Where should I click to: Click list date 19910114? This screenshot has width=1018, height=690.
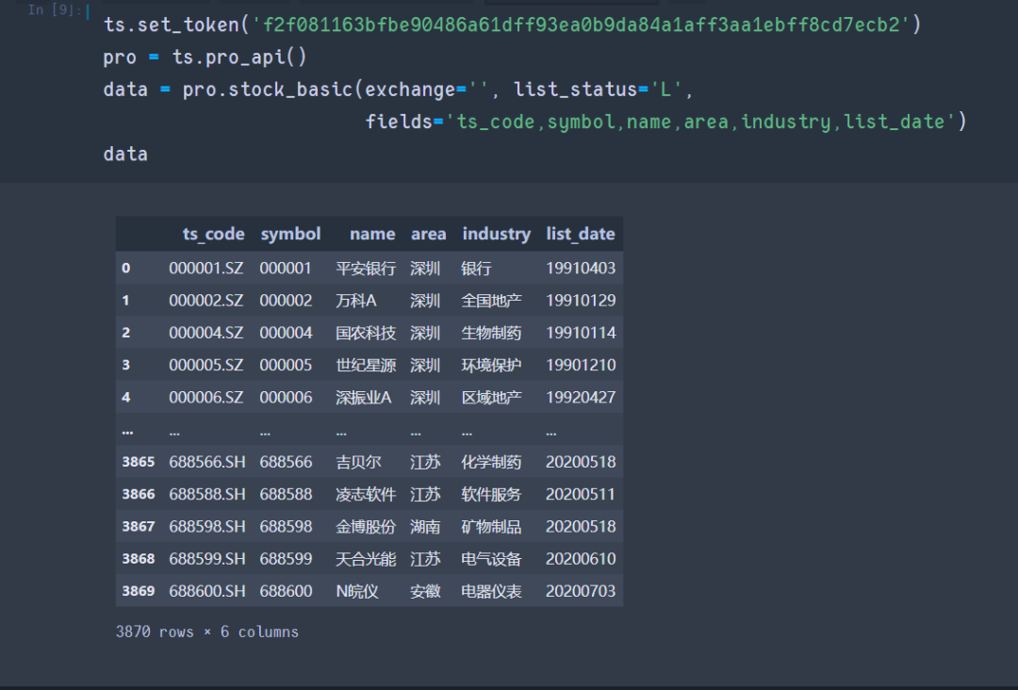tap(581, 333)
